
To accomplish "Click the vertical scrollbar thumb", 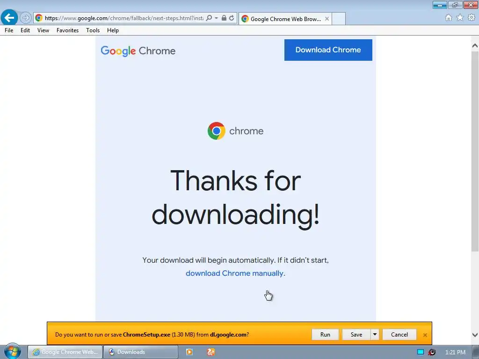I will (x=475, y=151).
